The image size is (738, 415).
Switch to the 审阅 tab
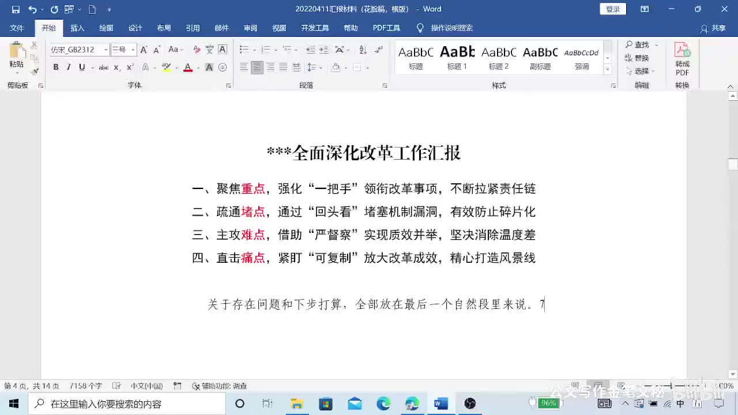pyautogui.click(x=250, y=28)
